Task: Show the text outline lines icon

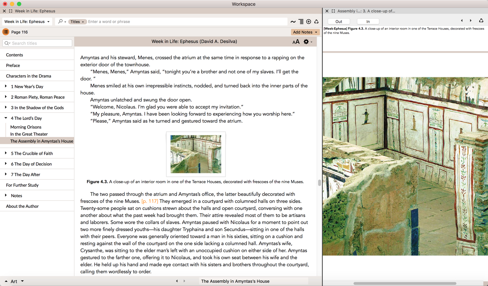Action: coord(301,22)
